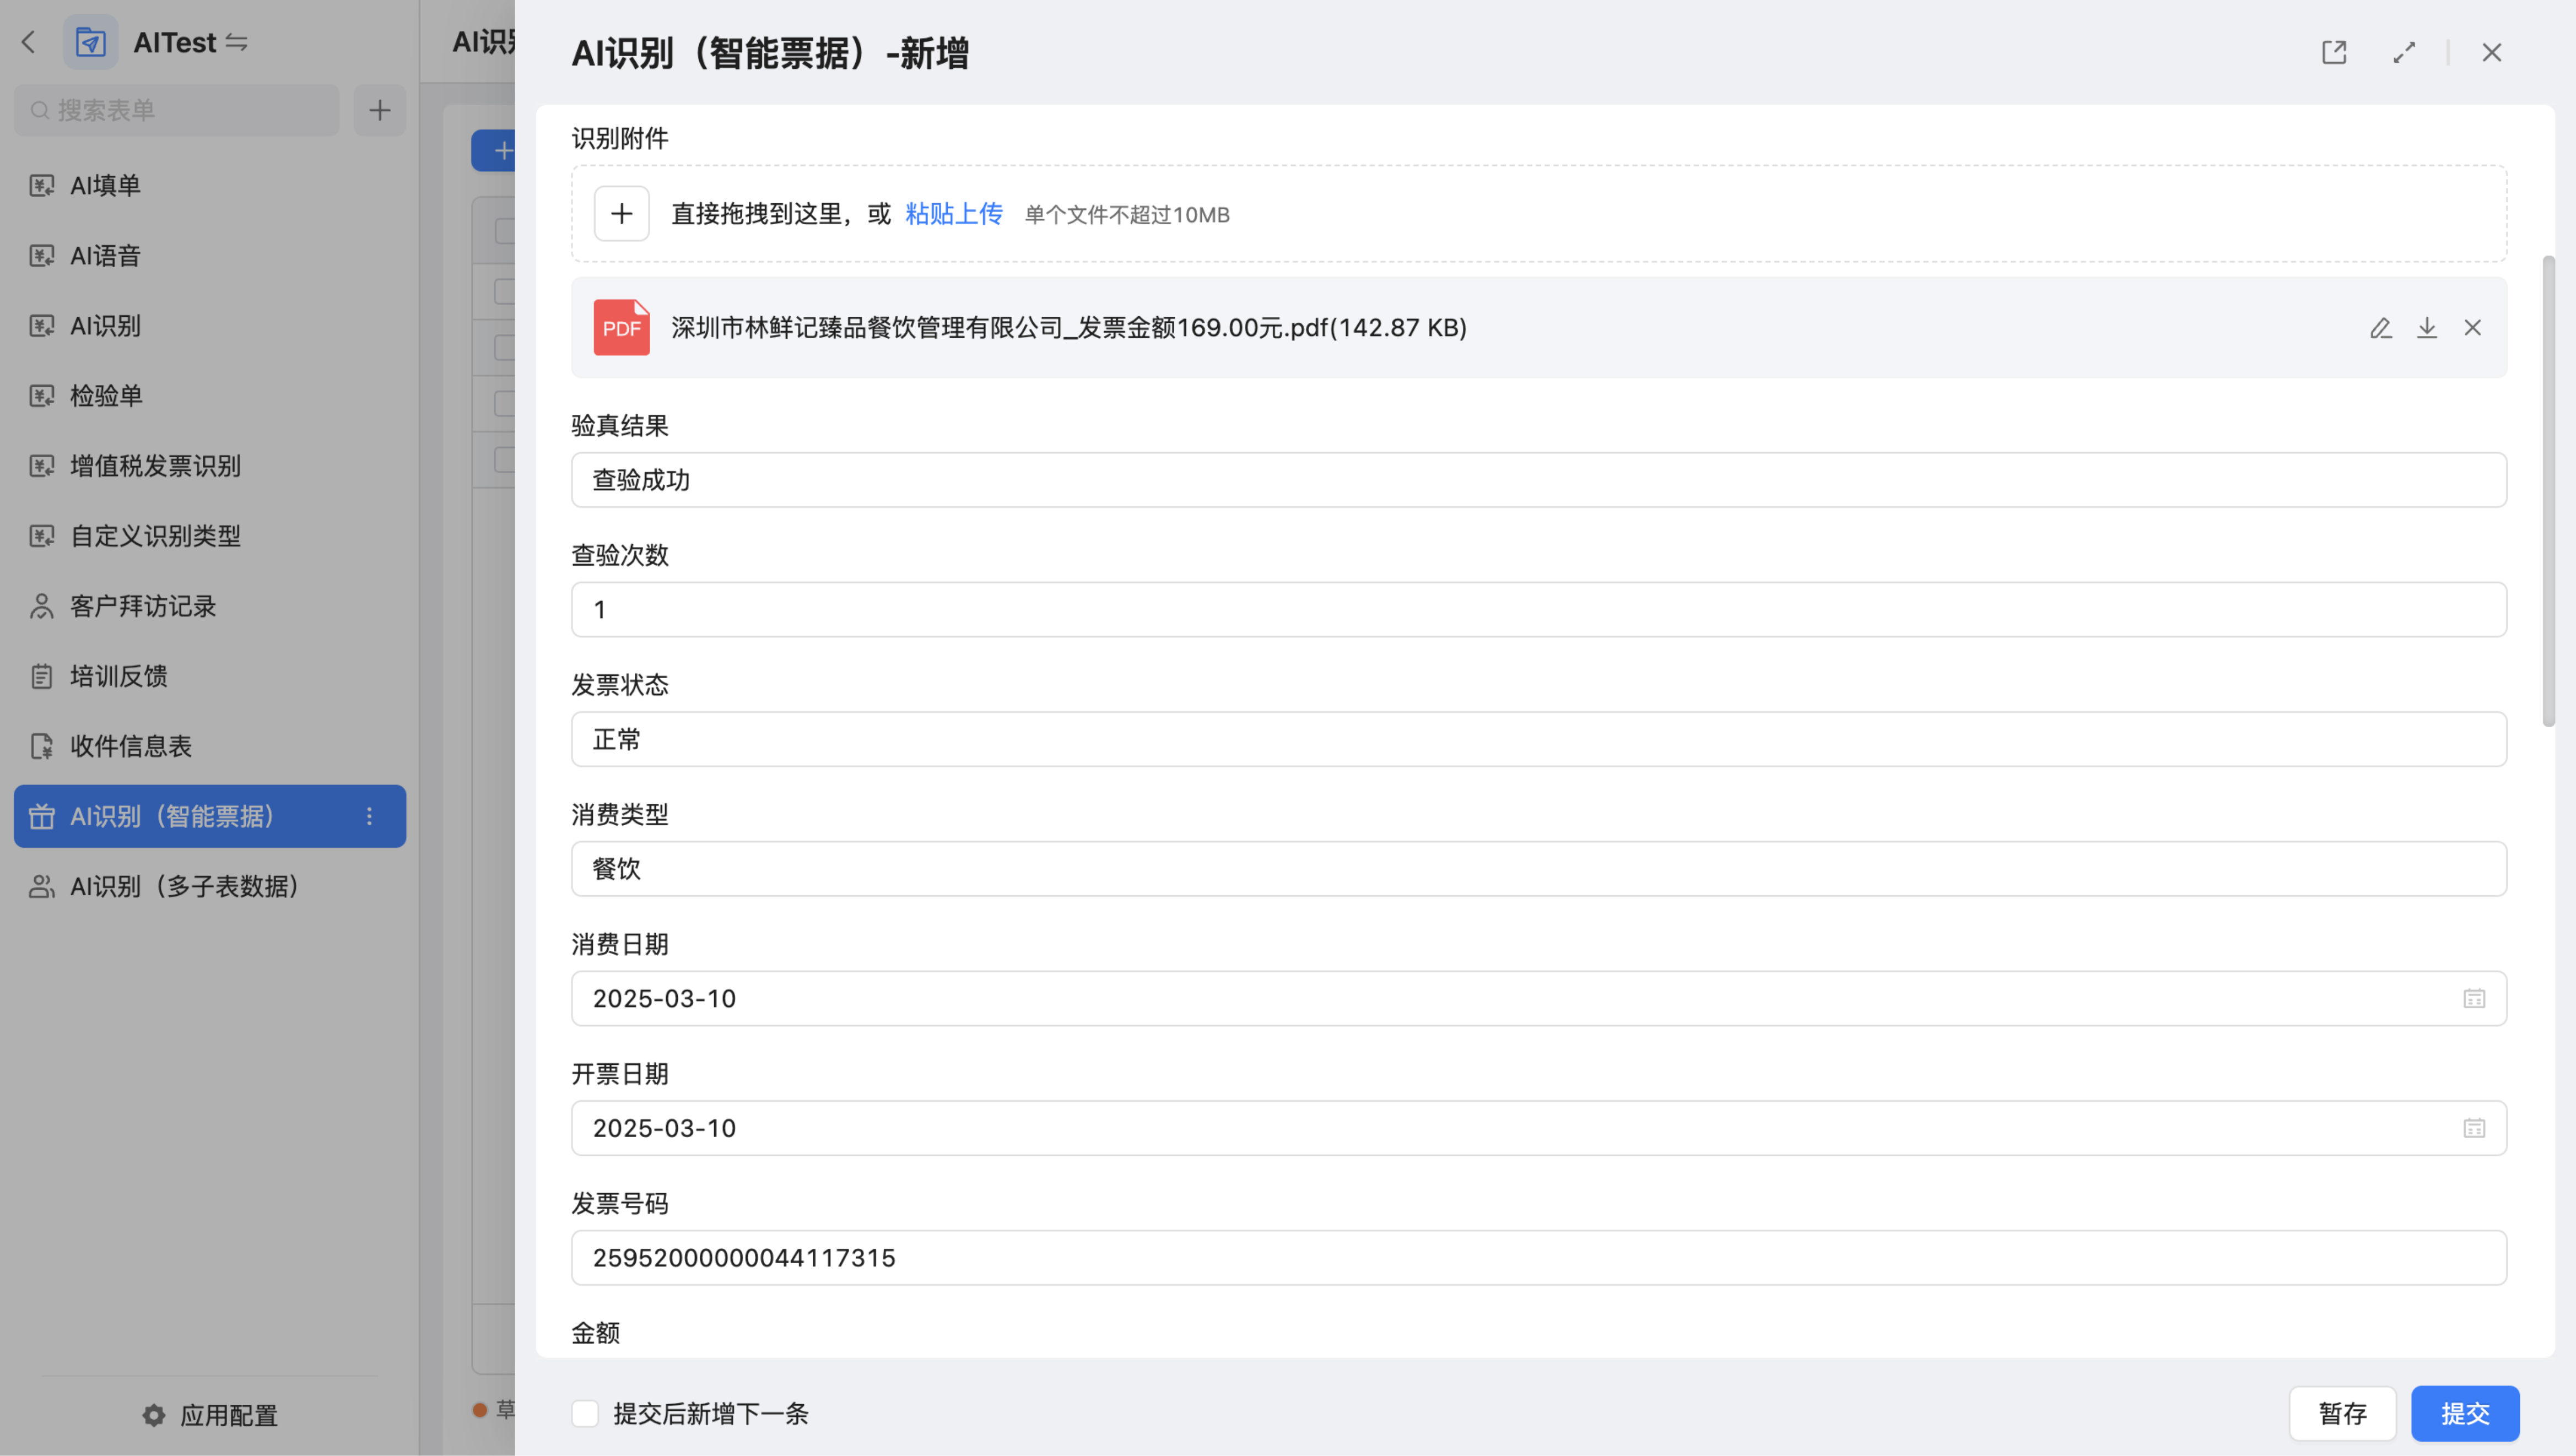This screenshot has width=2576, height=1456.
Task: Click the 粘贴上传 link
Action: 953,214
